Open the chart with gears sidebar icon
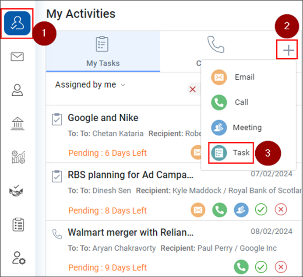Screen dimensions: 303x277 pos(18,157)
